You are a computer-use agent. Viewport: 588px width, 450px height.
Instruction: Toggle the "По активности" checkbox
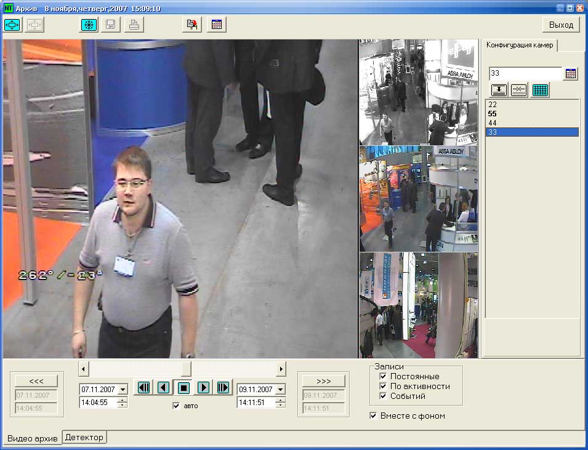pos(384,386)
